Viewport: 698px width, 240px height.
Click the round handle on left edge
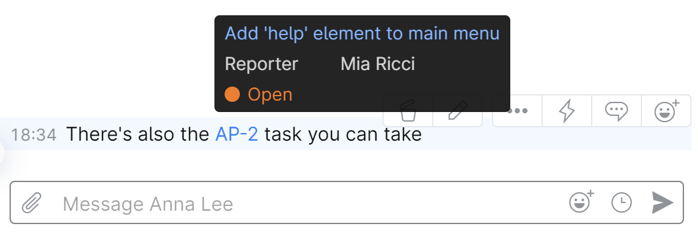coord(1,153)
